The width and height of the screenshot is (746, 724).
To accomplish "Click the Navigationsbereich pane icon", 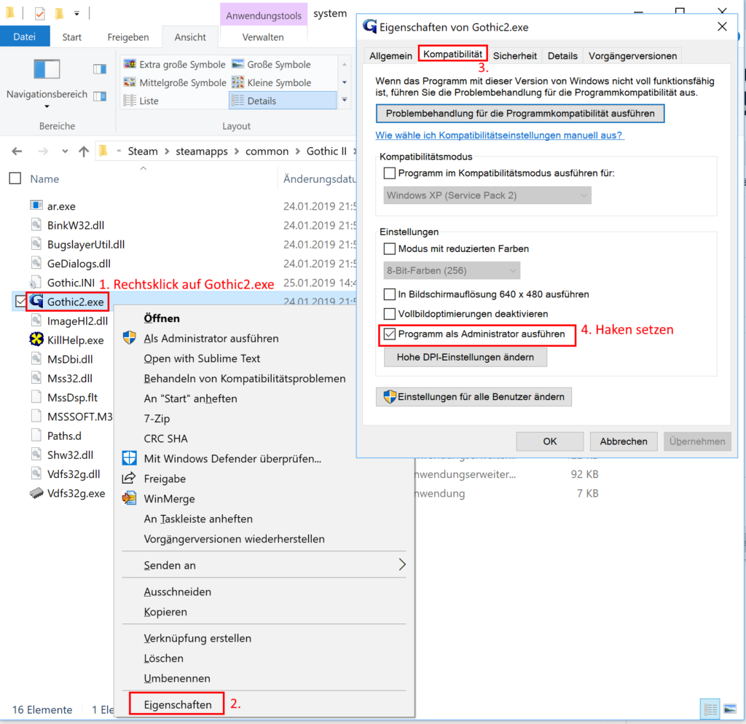I will [x=47, y=69].
